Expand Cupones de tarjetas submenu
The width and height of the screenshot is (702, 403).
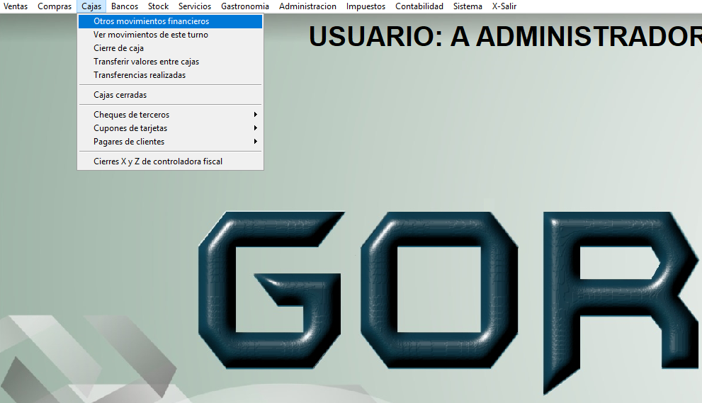pos(170,128)
